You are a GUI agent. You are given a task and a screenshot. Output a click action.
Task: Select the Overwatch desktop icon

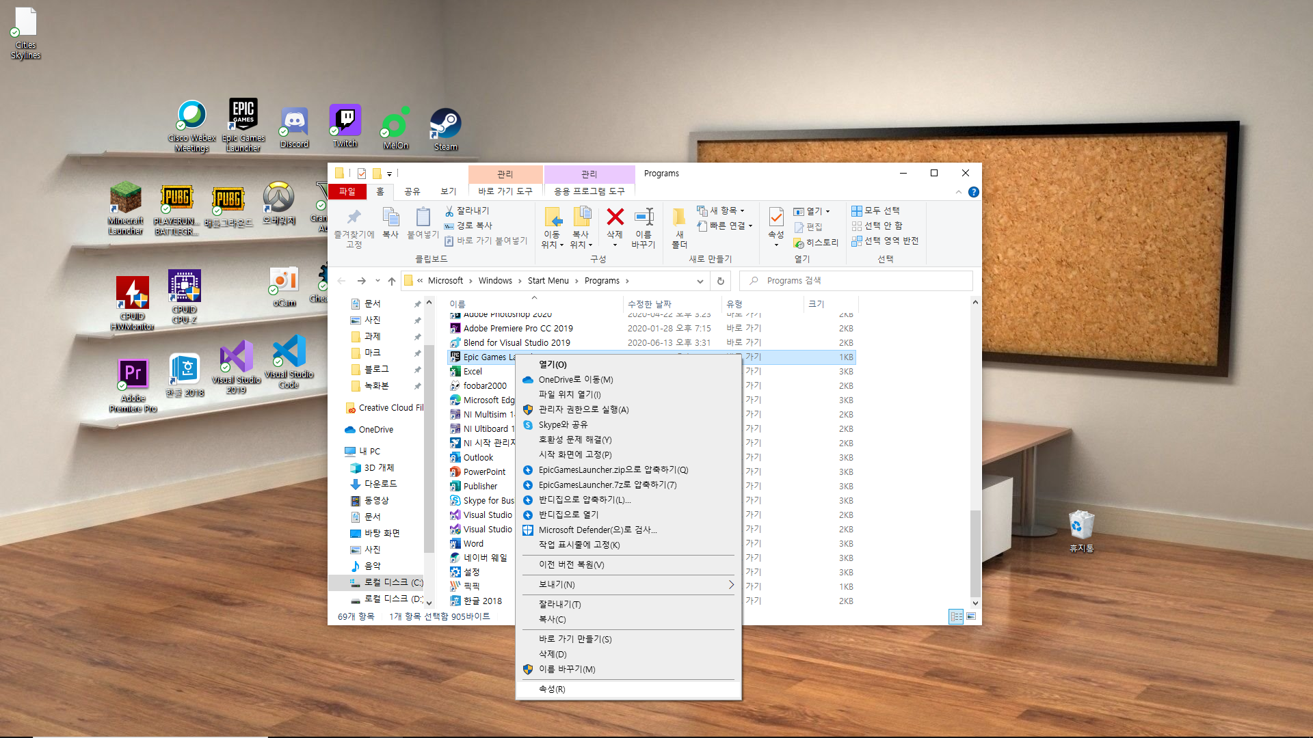pyautogui.click(x=279, y=204)
